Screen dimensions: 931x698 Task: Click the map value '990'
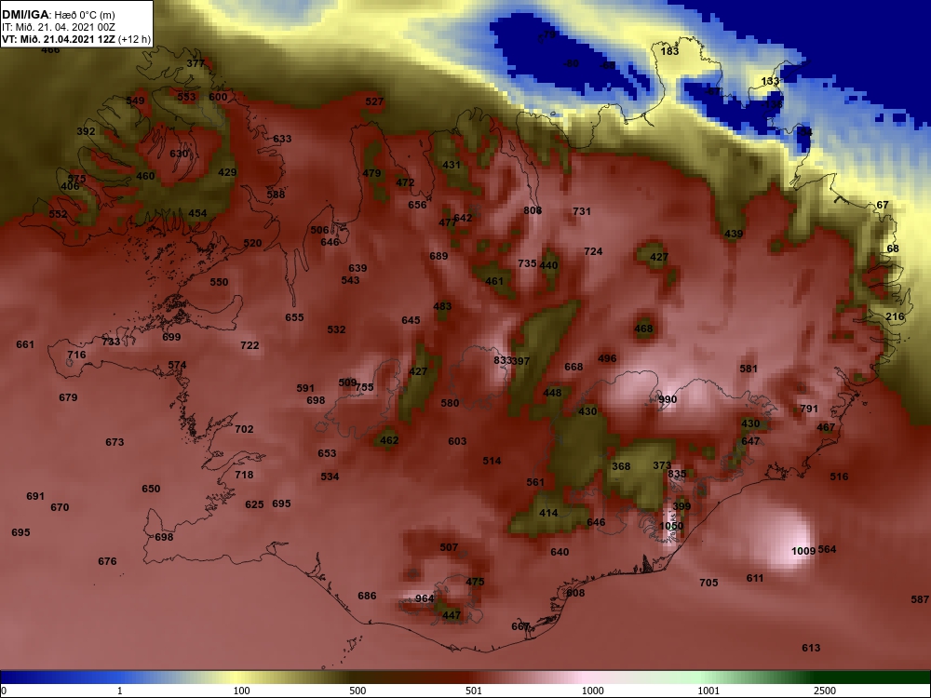[668, 399]
